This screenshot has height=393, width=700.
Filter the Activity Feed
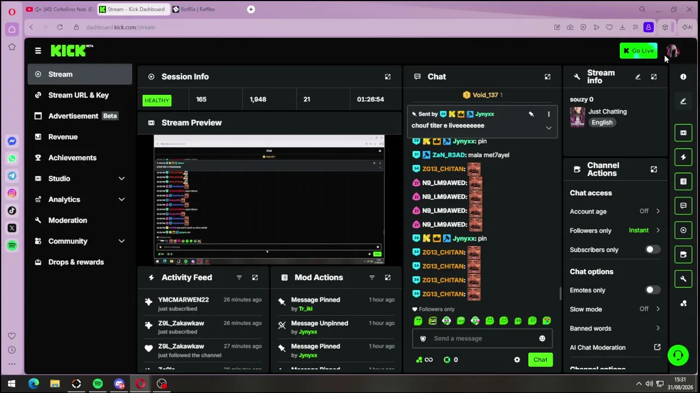[x=239, y=278]
